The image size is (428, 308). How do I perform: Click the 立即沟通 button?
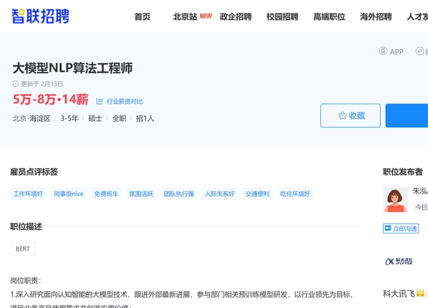click(401, 229)
